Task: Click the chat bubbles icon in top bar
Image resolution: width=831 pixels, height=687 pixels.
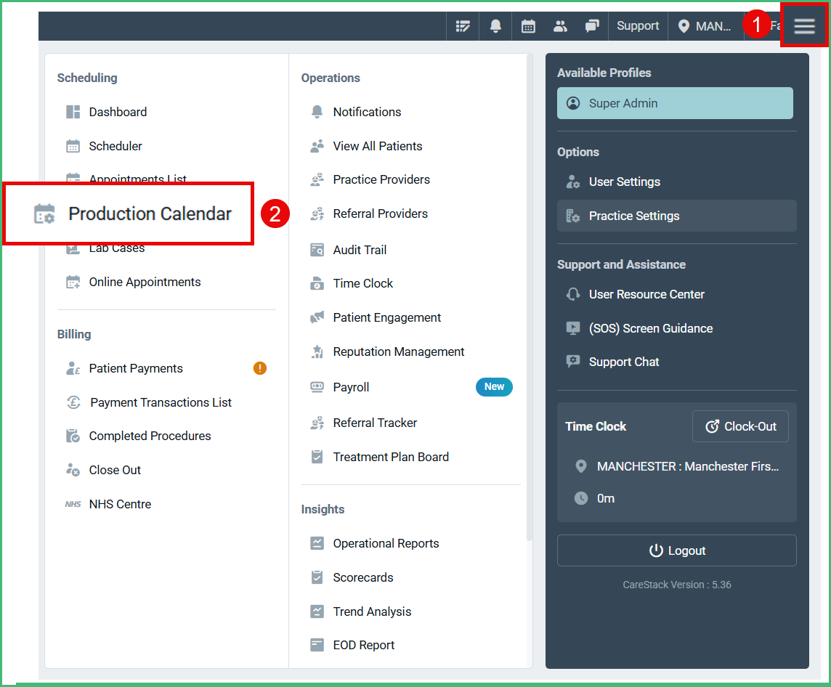Action: pyautogui.click(x=592, y=26)
